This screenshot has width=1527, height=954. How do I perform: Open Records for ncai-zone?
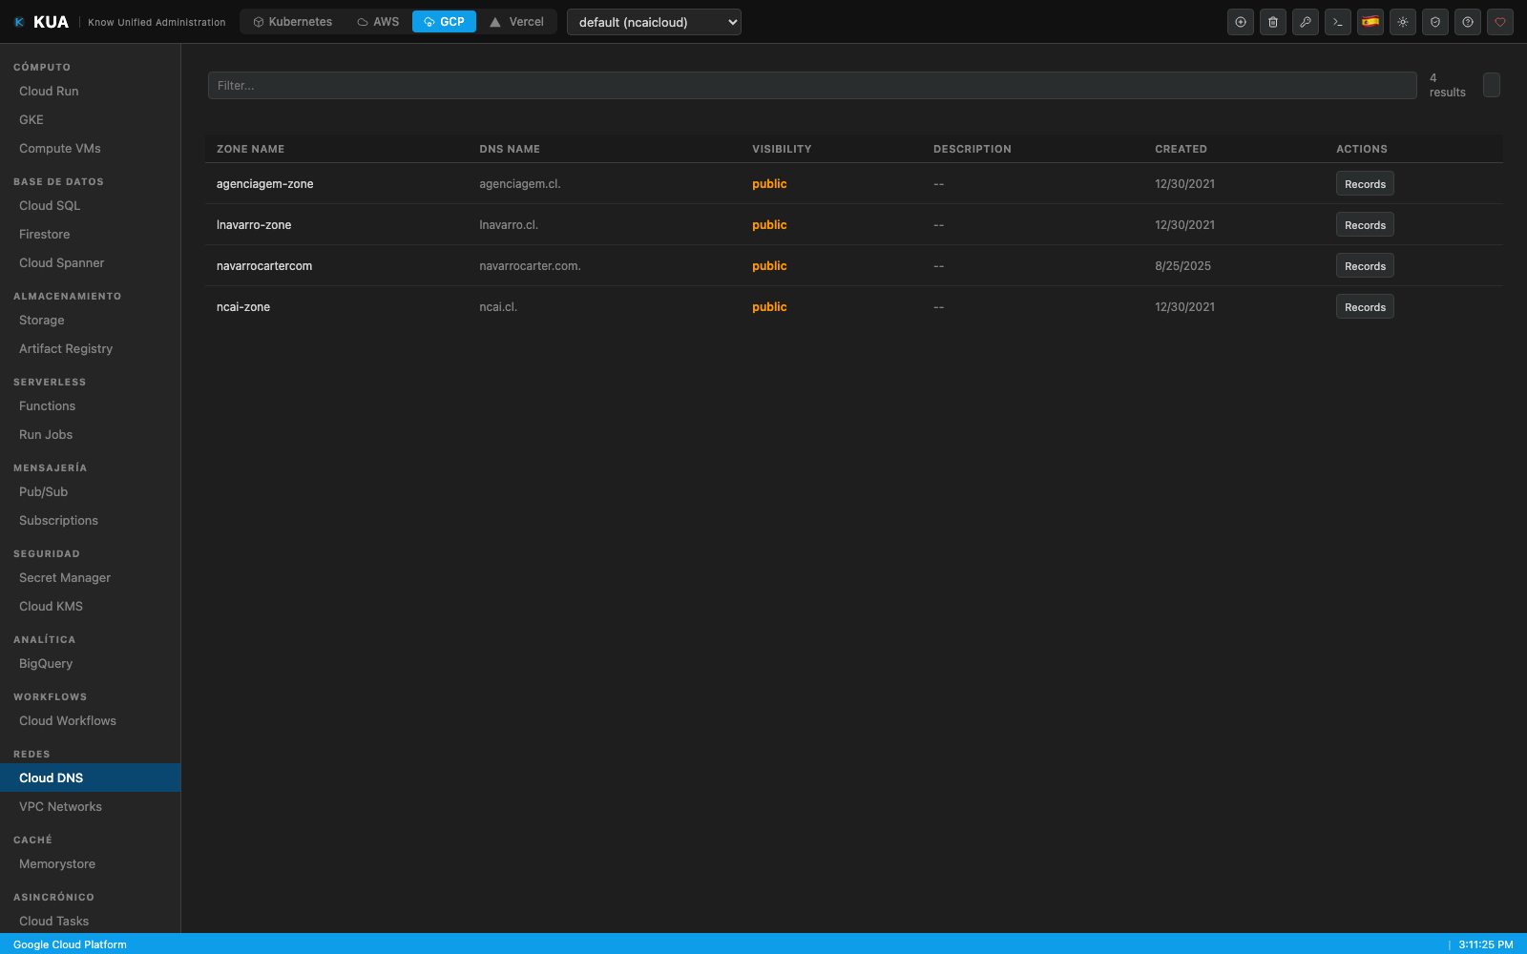coord(1365,307)
